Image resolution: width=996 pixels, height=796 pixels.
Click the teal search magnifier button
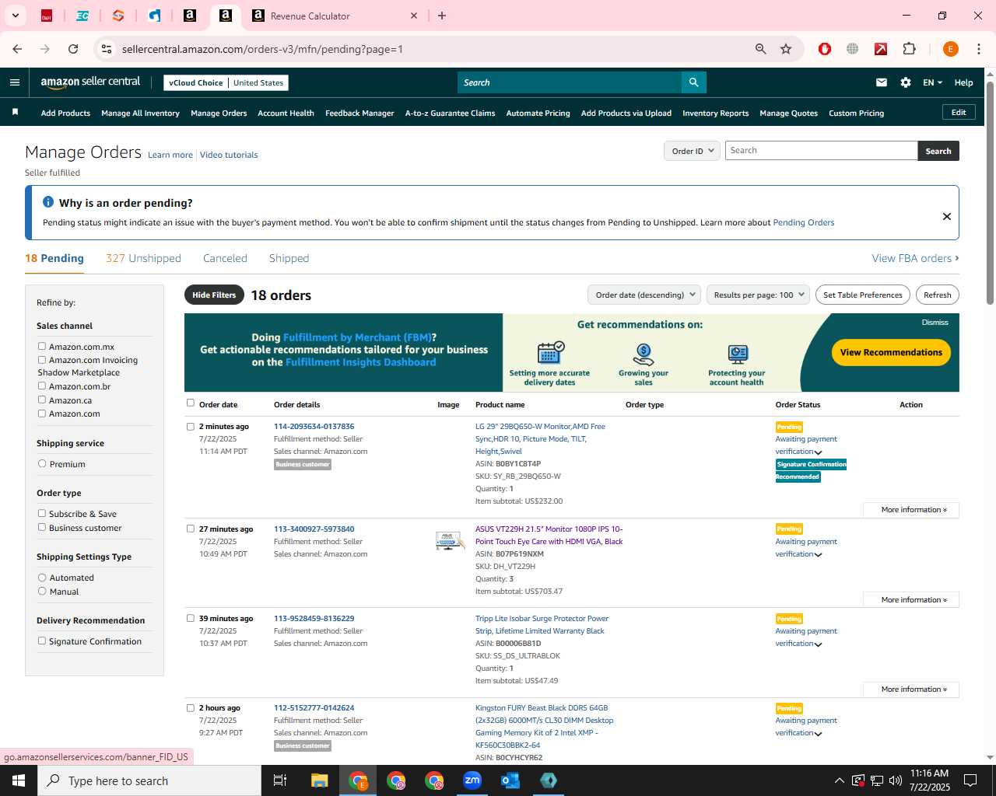point(693,82)
